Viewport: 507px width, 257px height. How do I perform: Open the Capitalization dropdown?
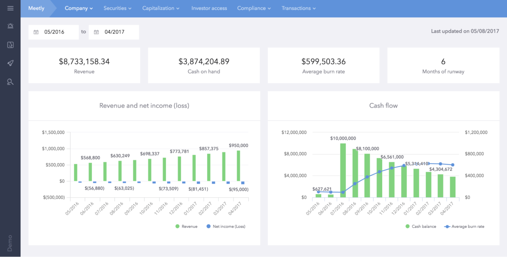161,8
